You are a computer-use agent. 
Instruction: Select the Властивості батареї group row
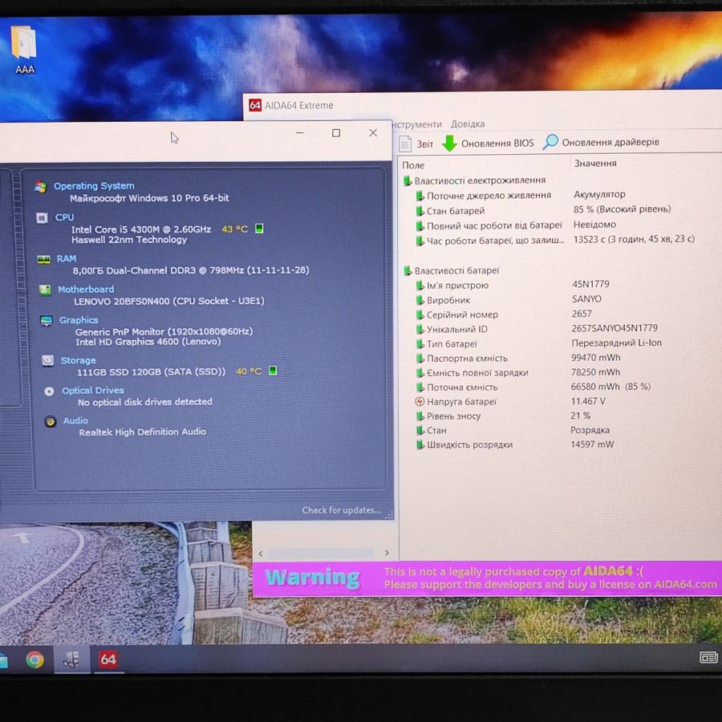pyautogui.click(x=451, y=271)
